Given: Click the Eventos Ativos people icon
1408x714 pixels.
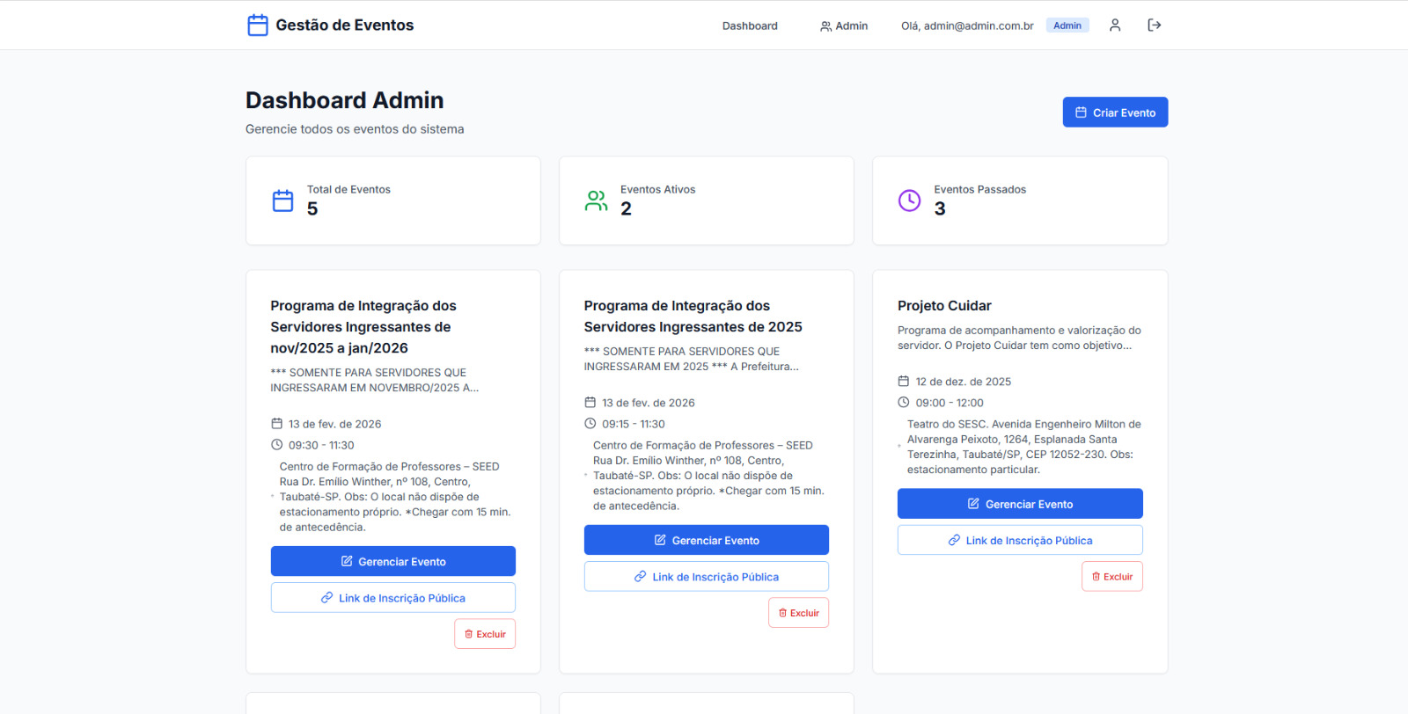Looking at the screenshot, I should point(596,200).
